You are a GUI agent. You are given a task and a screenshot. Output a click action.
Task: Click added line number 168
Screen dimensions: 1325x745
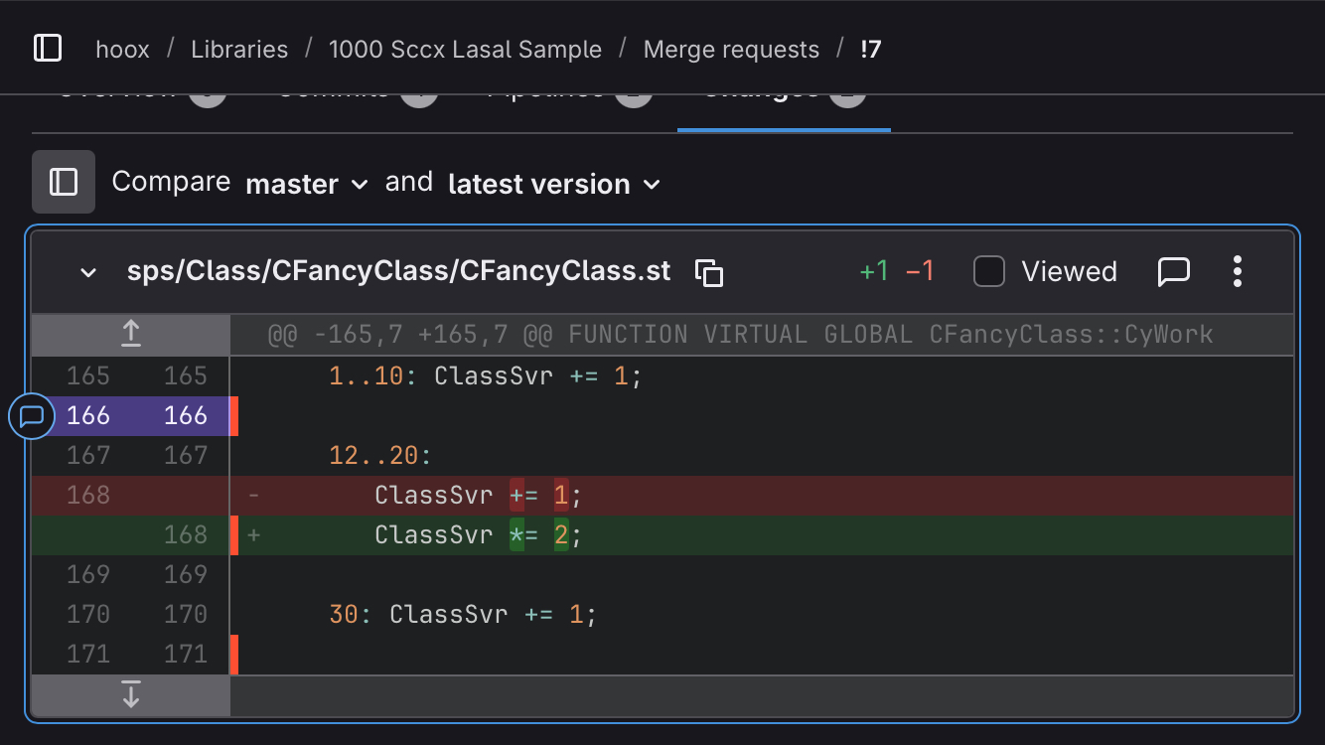click(186, 534)
